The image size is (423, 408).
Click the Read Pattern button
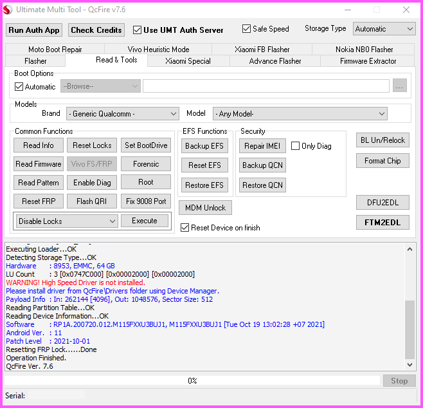(x=39, y=183)
